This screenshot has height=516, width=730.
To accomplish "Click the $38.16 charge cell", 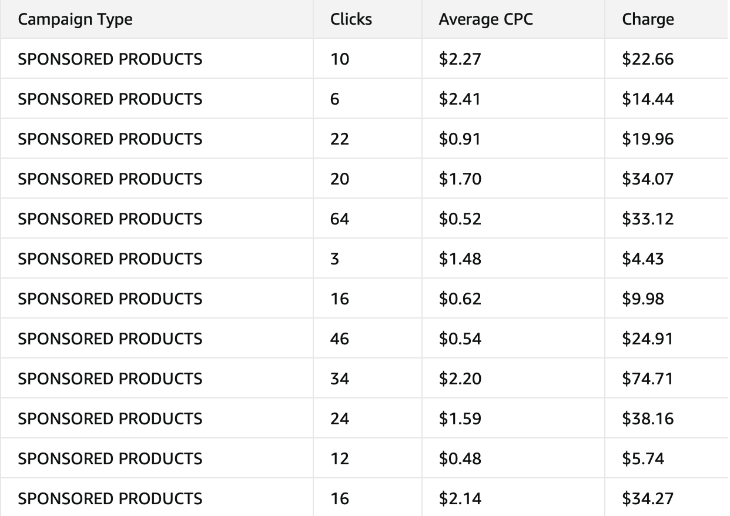I will (648, 419).
